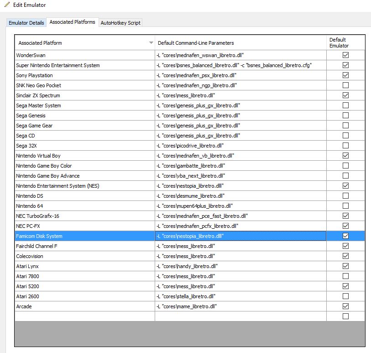
Task: Enable default emulator for Sega Master System
Action: tap(346, 105)
